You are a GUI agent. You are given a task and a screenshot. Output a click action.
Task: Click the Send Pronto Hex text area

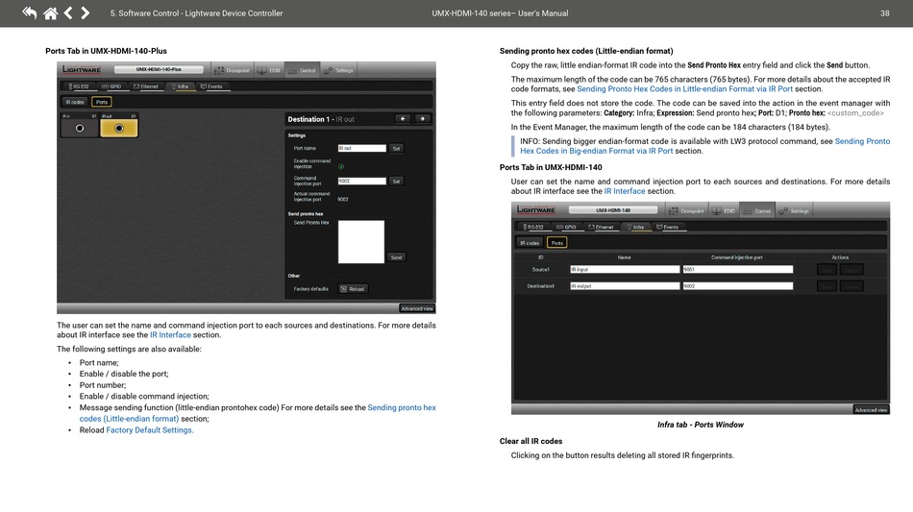(361, 241)
